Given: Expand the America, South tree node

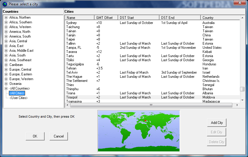Looking at the screenshot, I should pos(6,36).
